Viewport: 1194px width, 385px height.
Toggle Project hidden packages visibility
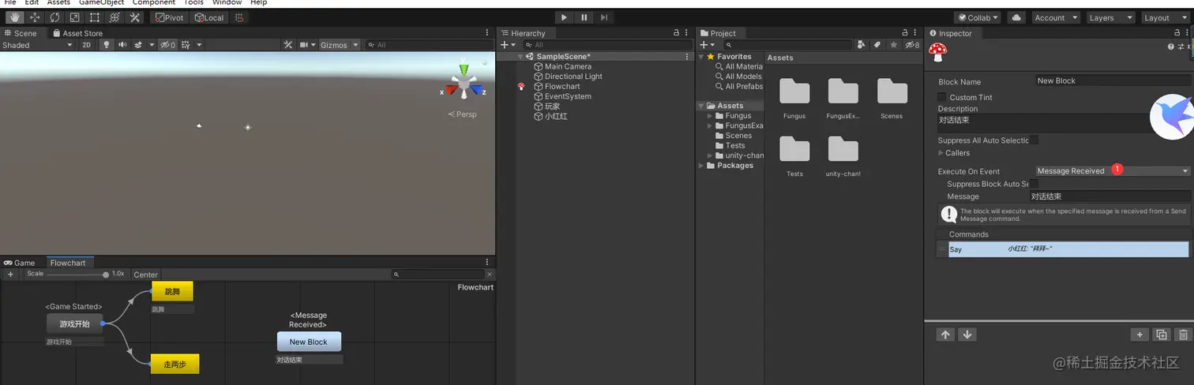point(911,45)
